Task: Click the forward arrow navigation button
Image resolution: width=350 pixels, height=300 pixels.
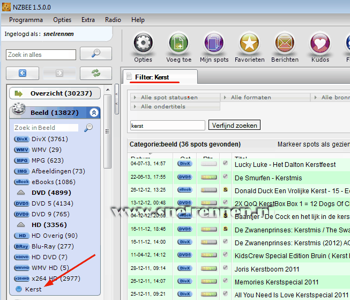Action: [x=59, y=73]
